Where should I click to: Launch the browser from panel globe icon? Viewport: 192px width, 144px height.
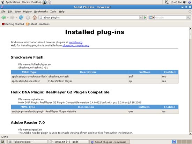click(x=44, y=2)
